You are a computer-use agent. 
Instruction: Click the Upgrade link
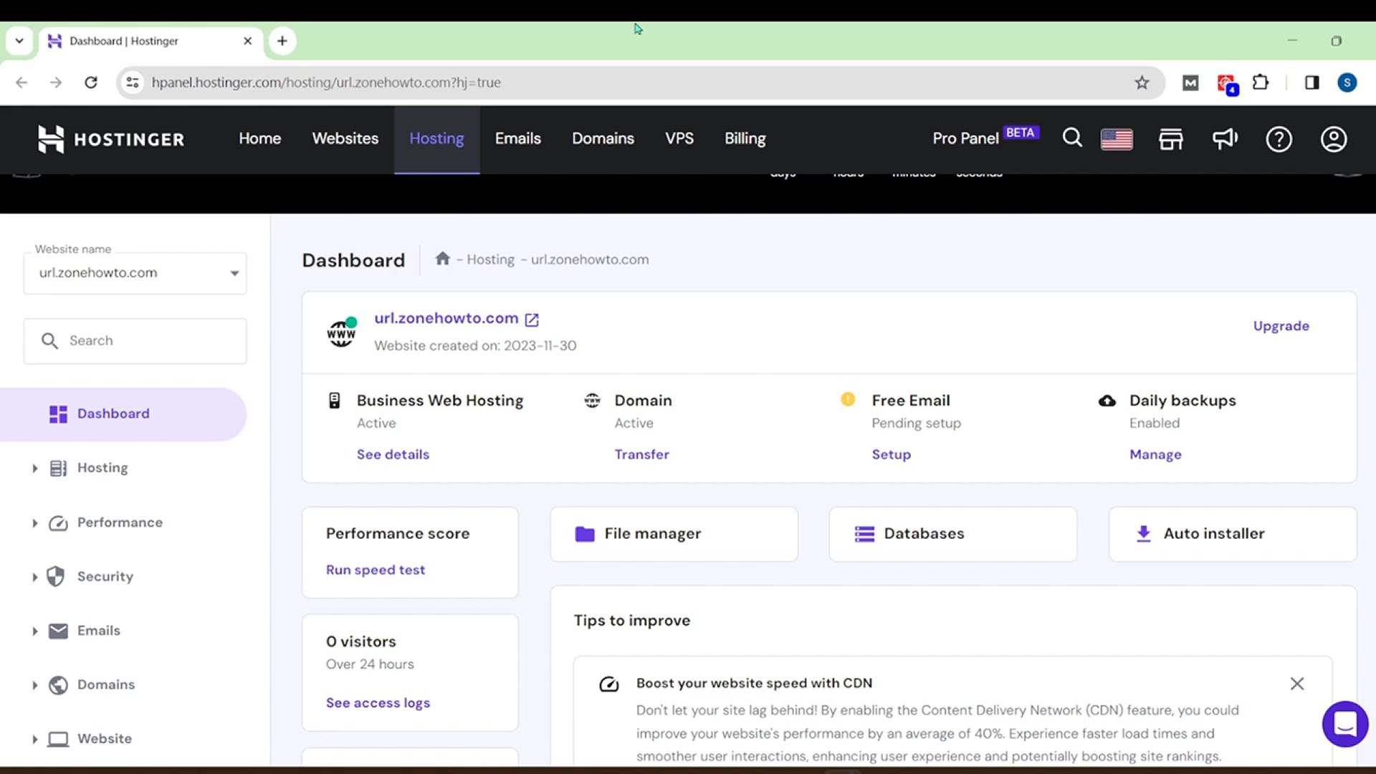[1281, 326]
